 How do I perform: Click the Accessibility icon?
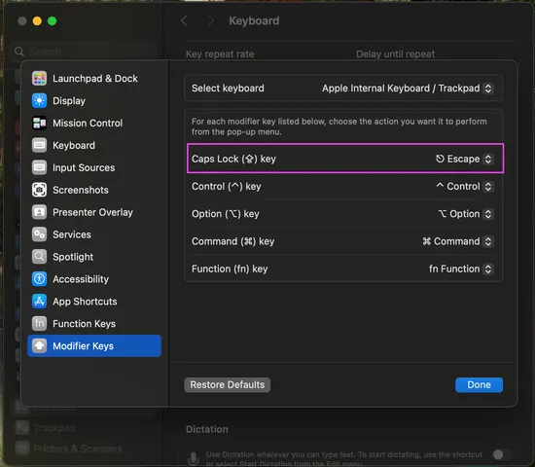click(x=39, y=279)
